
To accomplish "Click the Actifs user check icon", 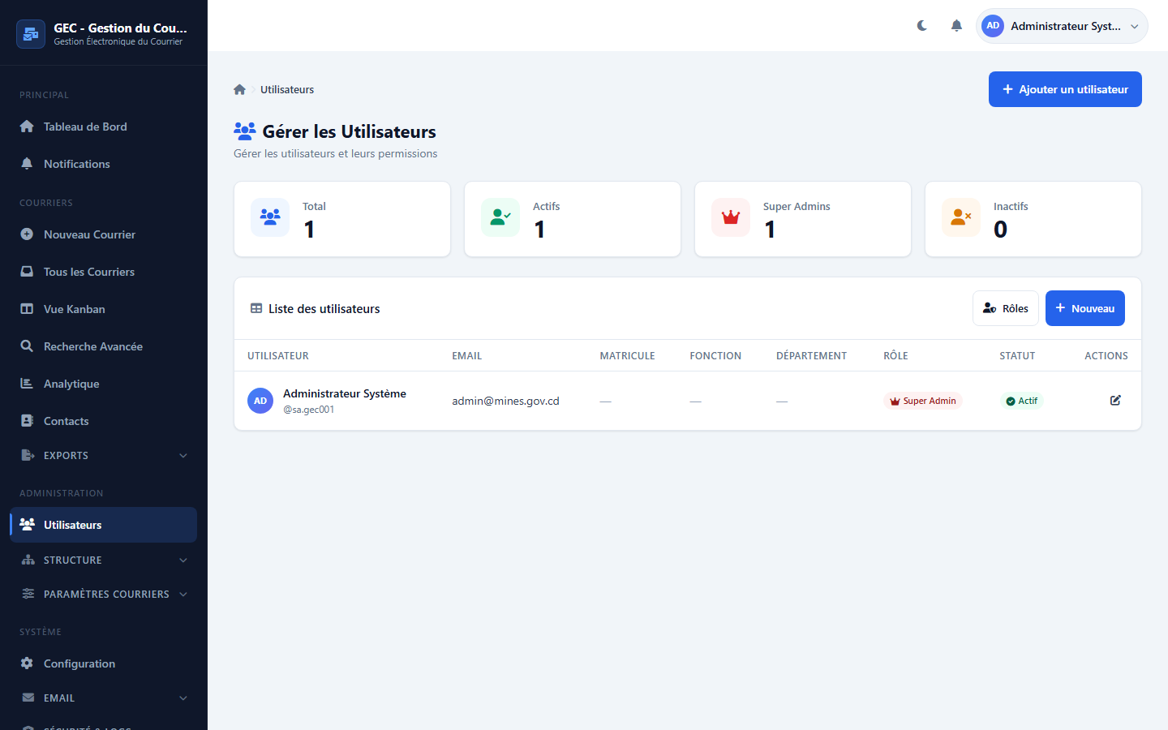I will pos(500,217).
